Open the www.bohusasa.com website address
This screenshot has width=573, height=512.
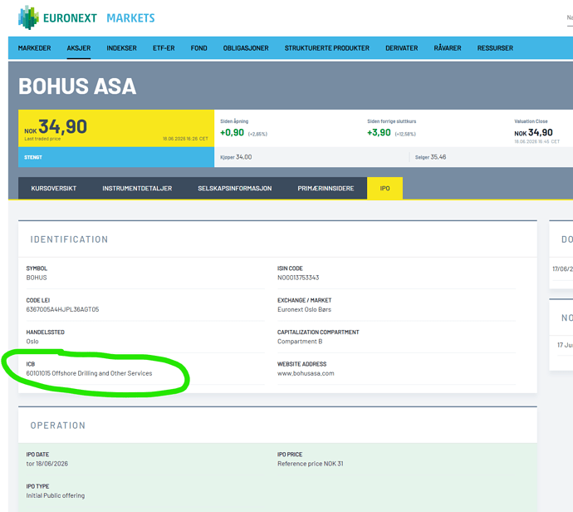306,373
